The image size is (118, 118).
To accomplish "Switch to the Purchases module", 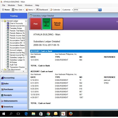I will [14, 89].
